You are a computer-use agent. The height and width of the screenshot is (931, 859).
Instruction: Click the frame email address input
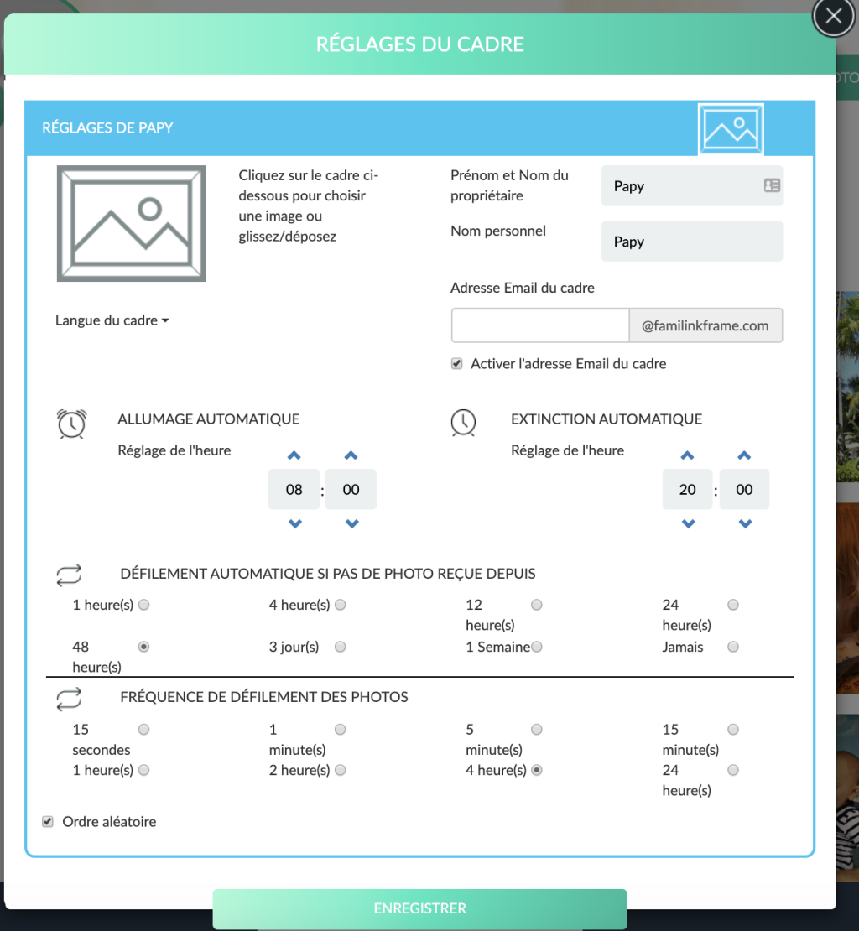click(539, 325)
